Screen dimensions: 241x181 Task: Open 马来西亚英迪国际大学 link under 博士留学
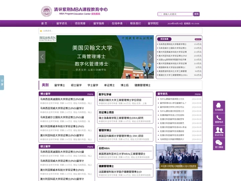point(62,99)
